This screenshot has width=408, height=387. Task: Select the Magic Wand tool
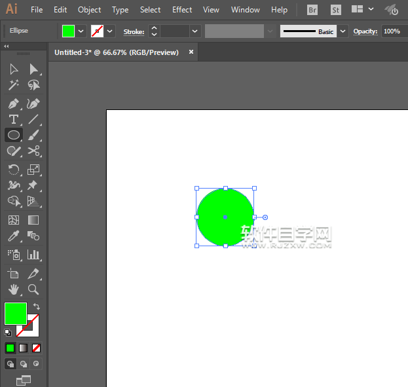[x=13, y=85]
